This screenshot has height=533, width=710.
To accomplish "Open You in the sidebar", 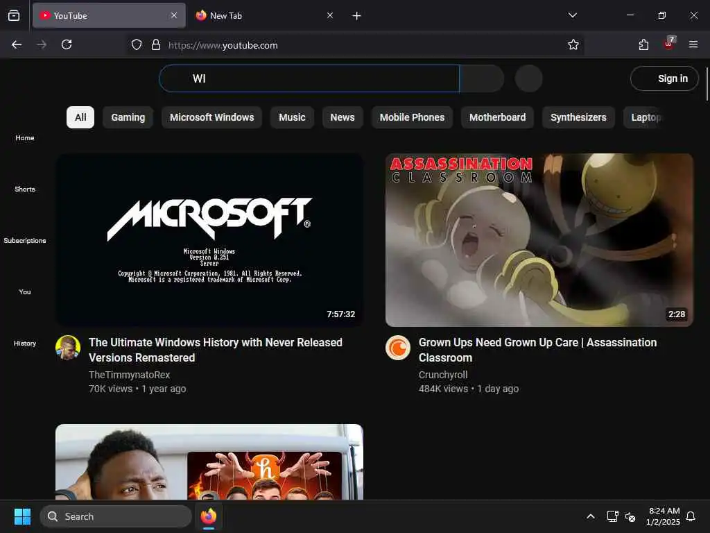I will (x=25, y=292).
